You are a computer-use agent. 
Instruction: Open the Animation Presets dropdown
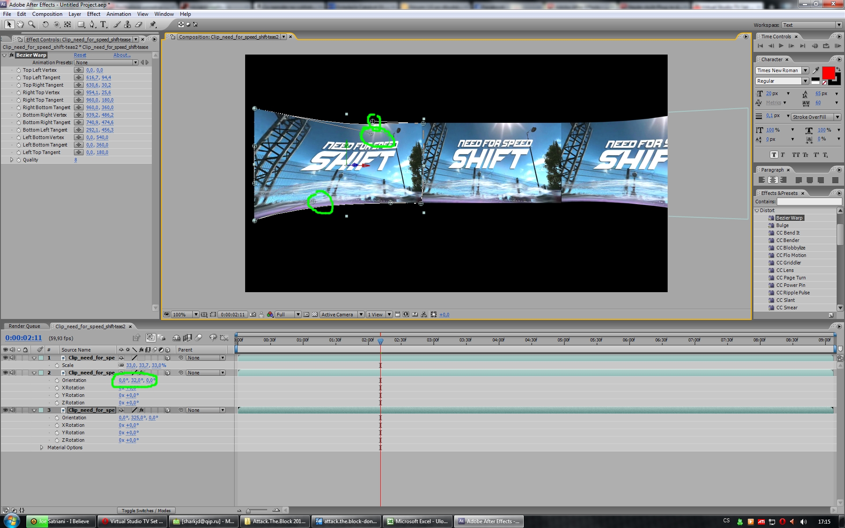pyautogui.click(x=136, y=62)
